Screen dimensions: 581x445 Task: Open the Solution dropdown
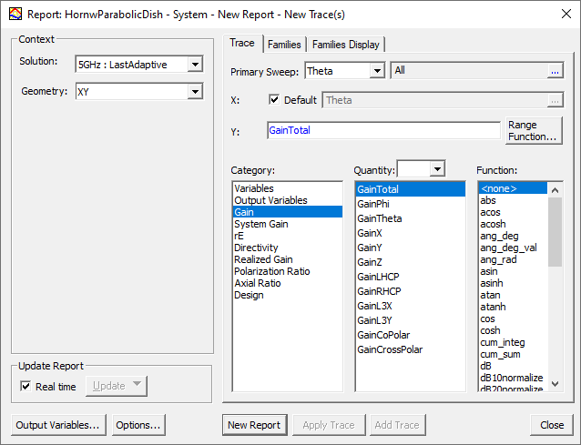pyautogui.click(x=194, y=64)
